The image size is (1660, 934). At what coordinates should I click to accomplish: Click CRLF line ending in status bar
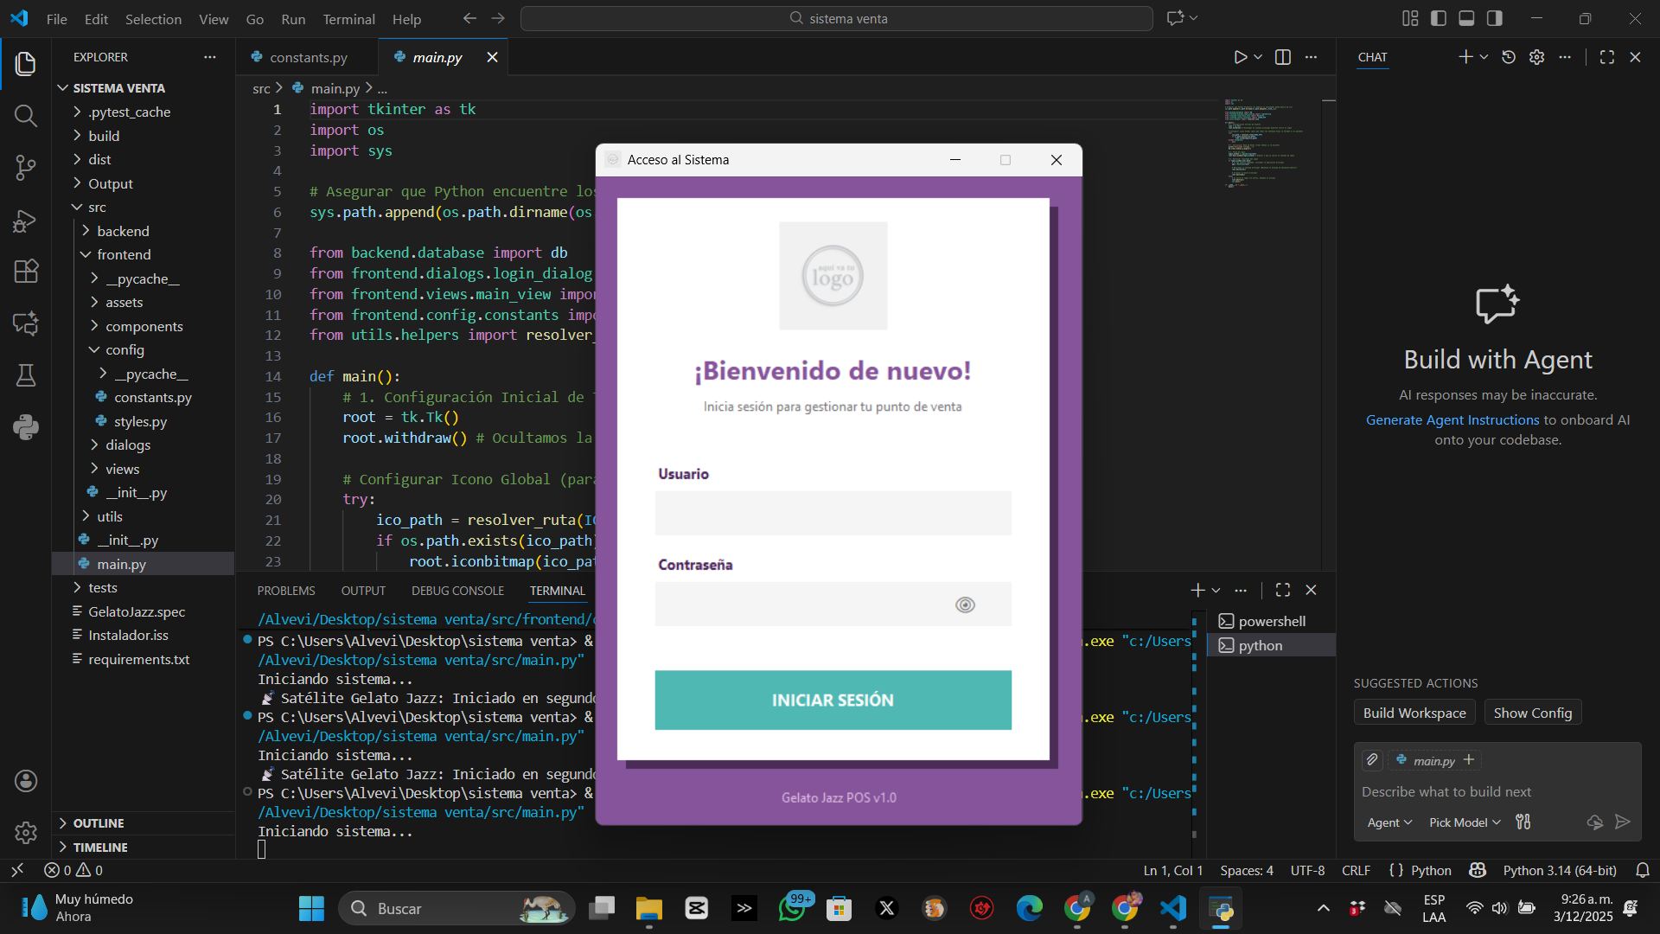pyautogui.click(x=1356, y=871)
